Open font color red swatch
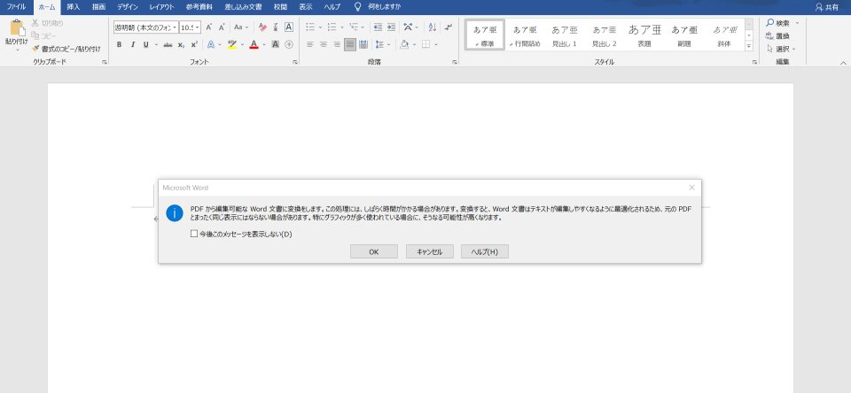The height and width of the screenshot is (393, 851). point(254,44)
